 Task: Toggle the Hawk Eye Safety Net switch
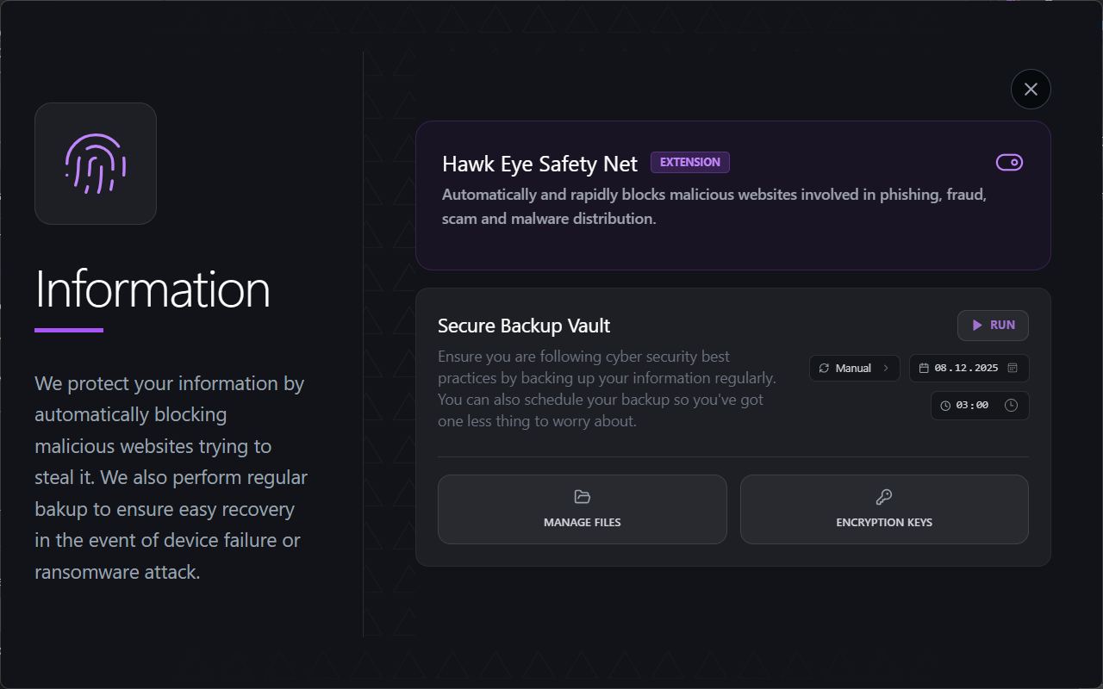click(x=1009, y=163)
